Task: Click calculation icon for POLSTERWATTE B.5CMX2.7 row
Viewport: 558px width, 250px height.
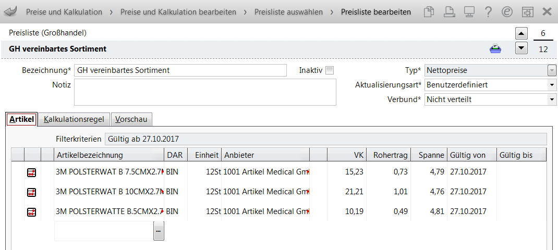Action: point(32,213)
